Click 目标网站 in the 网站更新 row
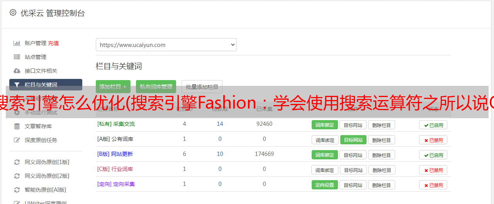This screenshot has width=494, height=204. [x=353, y=155]
